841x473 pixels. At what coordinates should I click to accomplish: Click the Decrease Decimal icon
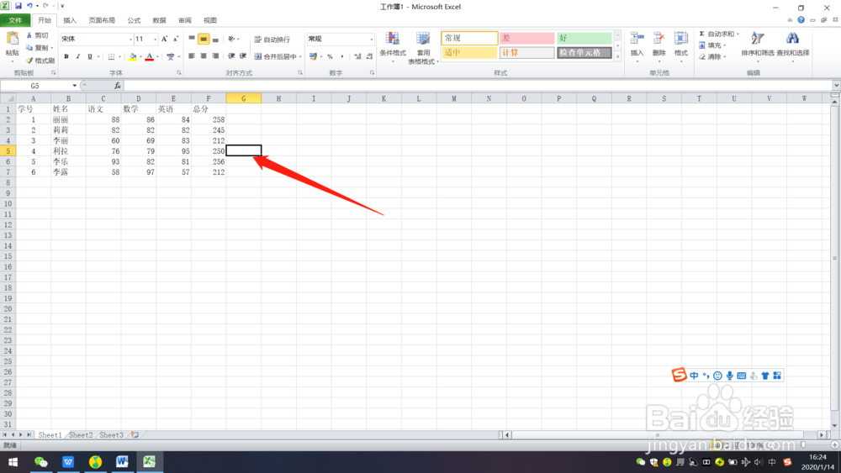click(x=369, y=56)
